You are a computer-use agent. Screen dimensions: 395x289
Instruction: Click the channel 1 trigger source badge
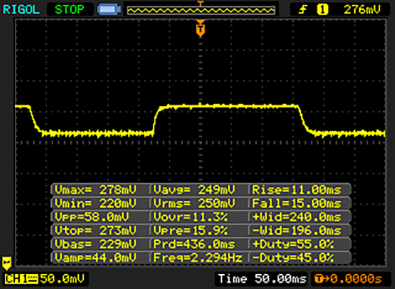322,10
